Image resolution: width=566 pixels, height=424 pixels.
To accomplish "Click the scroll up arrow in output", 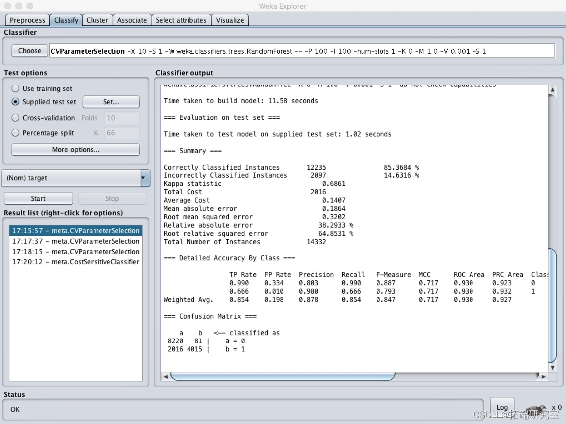I will (552, 89).
